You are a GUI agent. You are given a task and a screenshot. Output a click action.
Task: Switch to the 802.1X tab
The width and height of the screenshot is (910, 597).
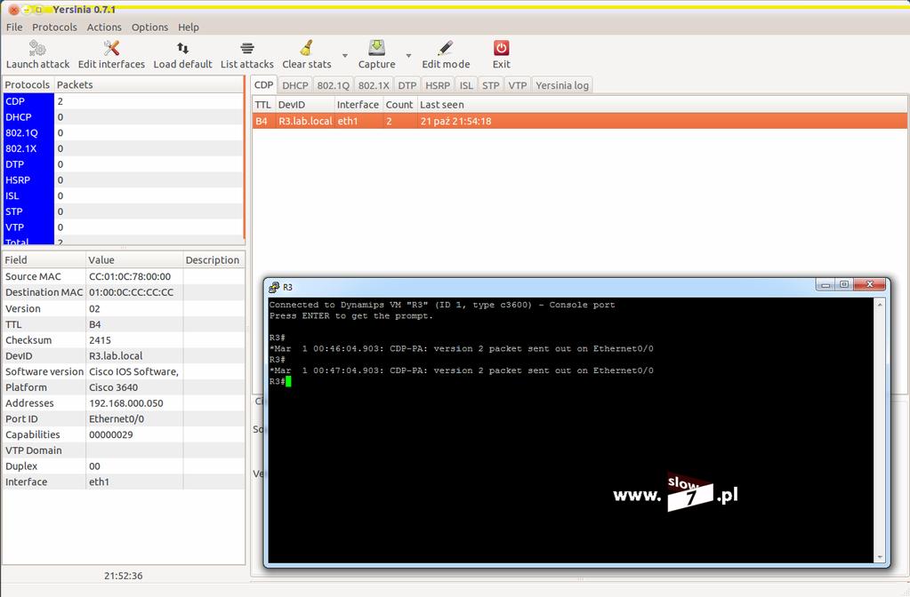coord(374,85)
